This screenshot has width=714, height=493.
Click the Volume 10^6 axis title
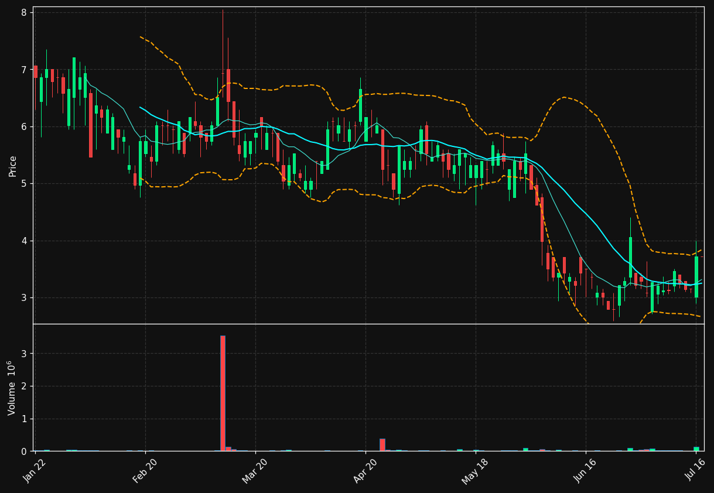click(12, 388)
